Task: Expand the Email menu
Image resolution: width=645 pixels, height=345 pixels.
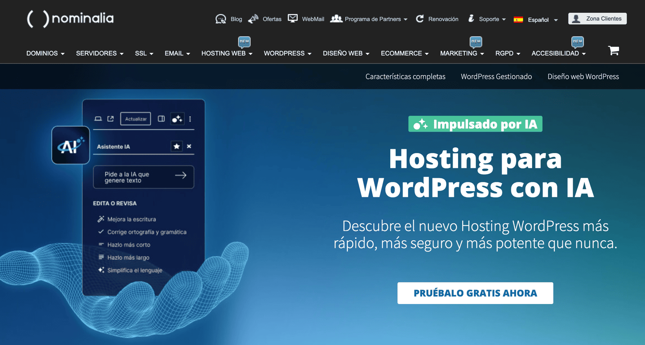Action: point(177,53)
